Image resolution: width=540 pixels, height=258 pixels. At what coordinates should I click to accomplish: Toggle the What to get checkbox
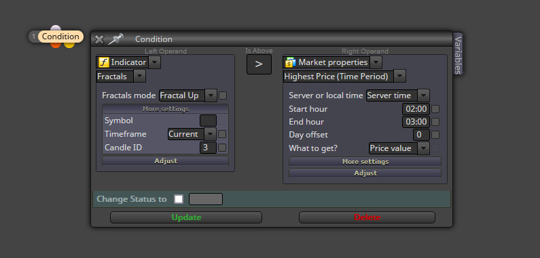435,148
